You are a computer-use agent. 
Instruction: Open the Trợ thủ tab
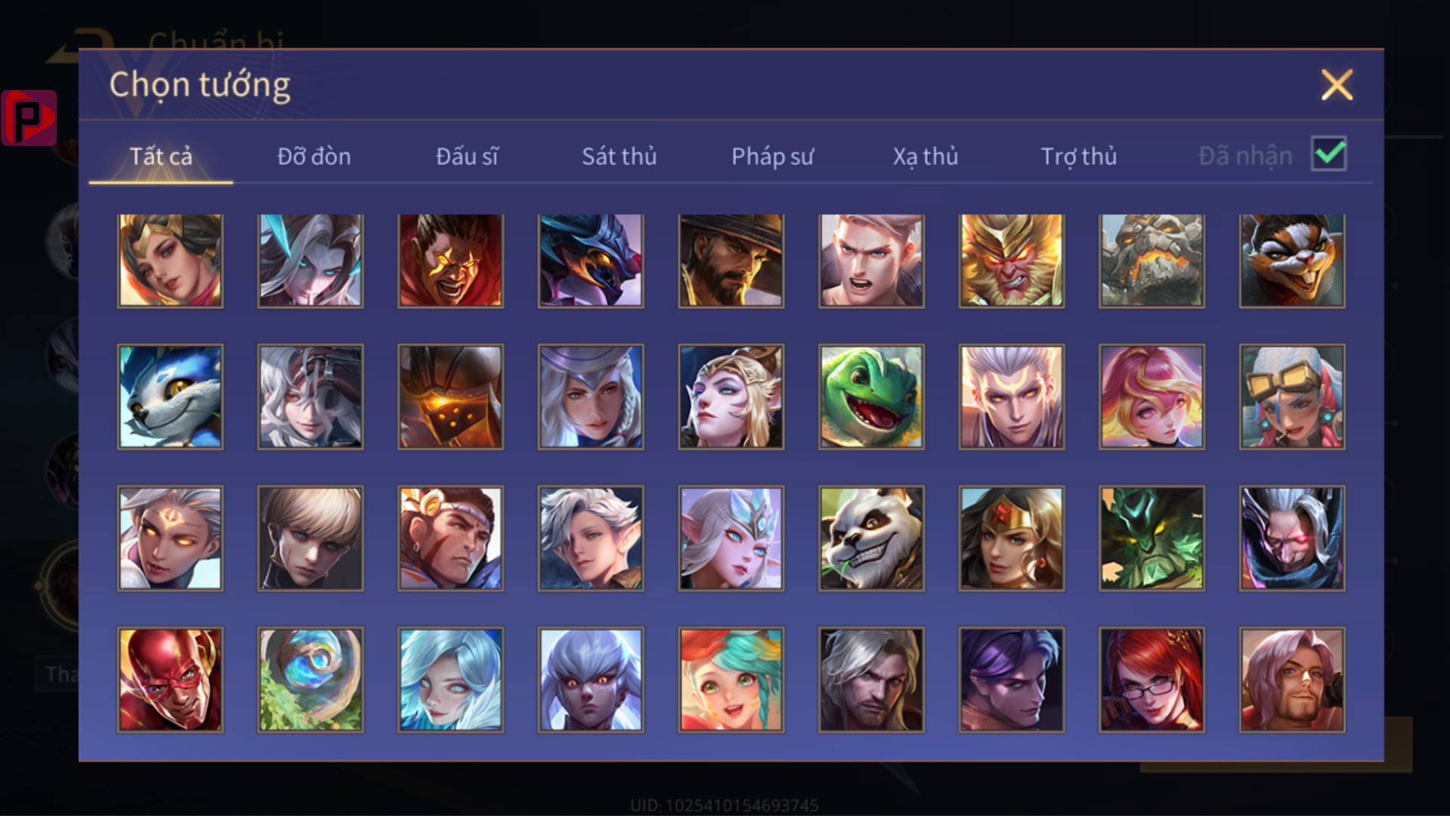point(1078,156)
